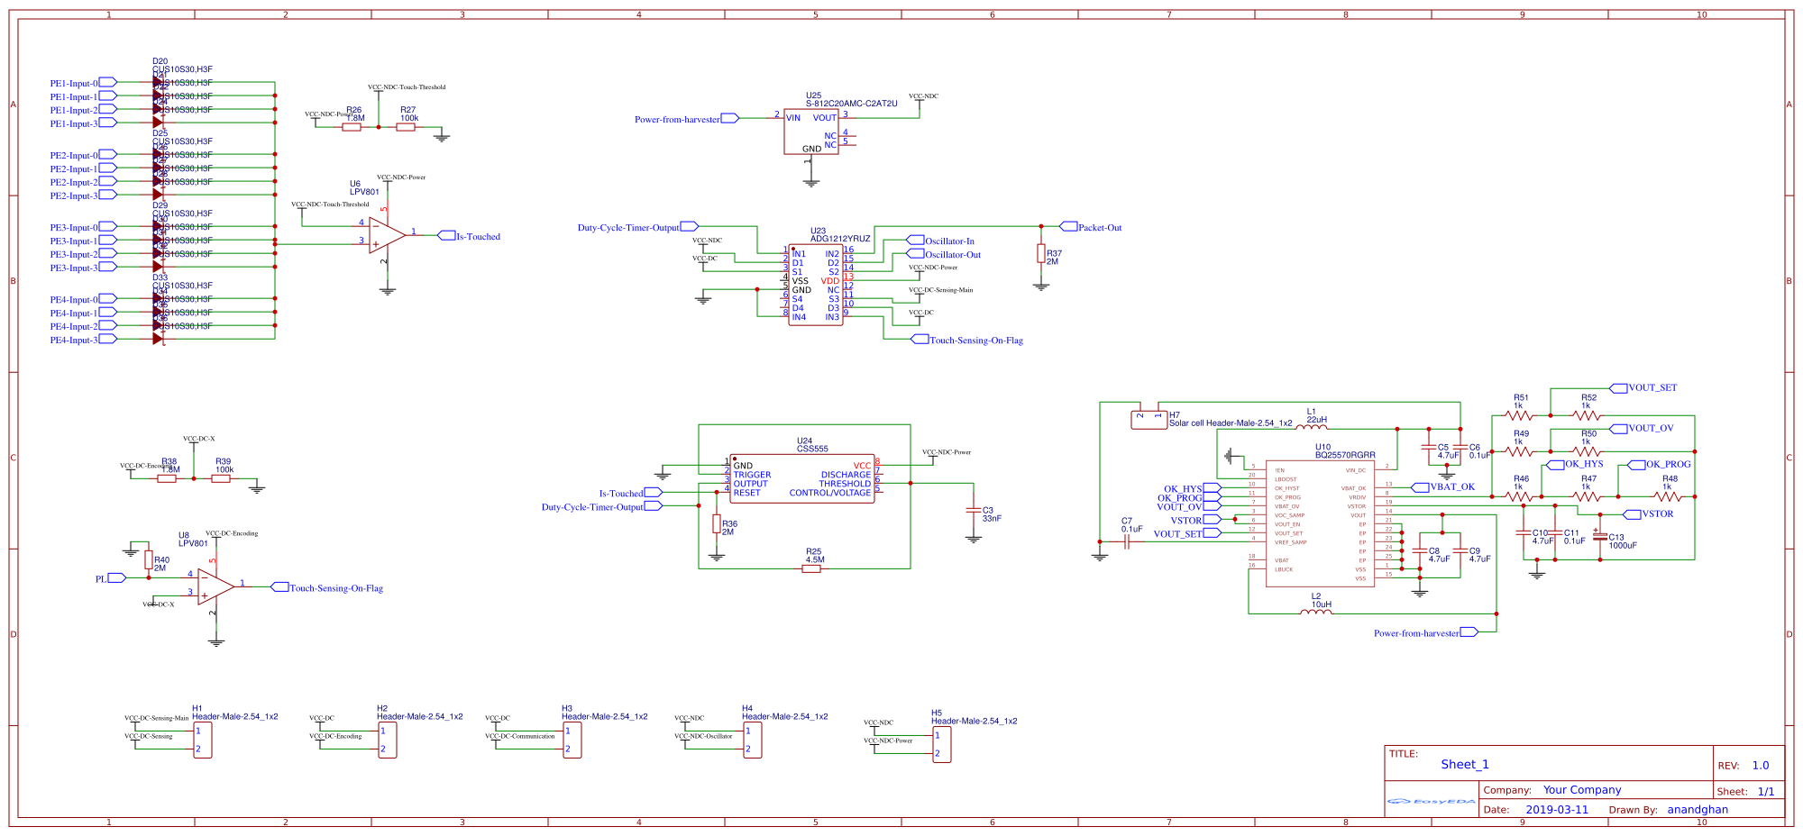Select the U24 CSS555 timer IC

point(802,478)
